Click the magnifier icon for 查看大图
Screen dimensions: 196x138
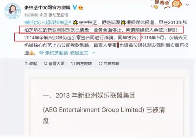46,63
